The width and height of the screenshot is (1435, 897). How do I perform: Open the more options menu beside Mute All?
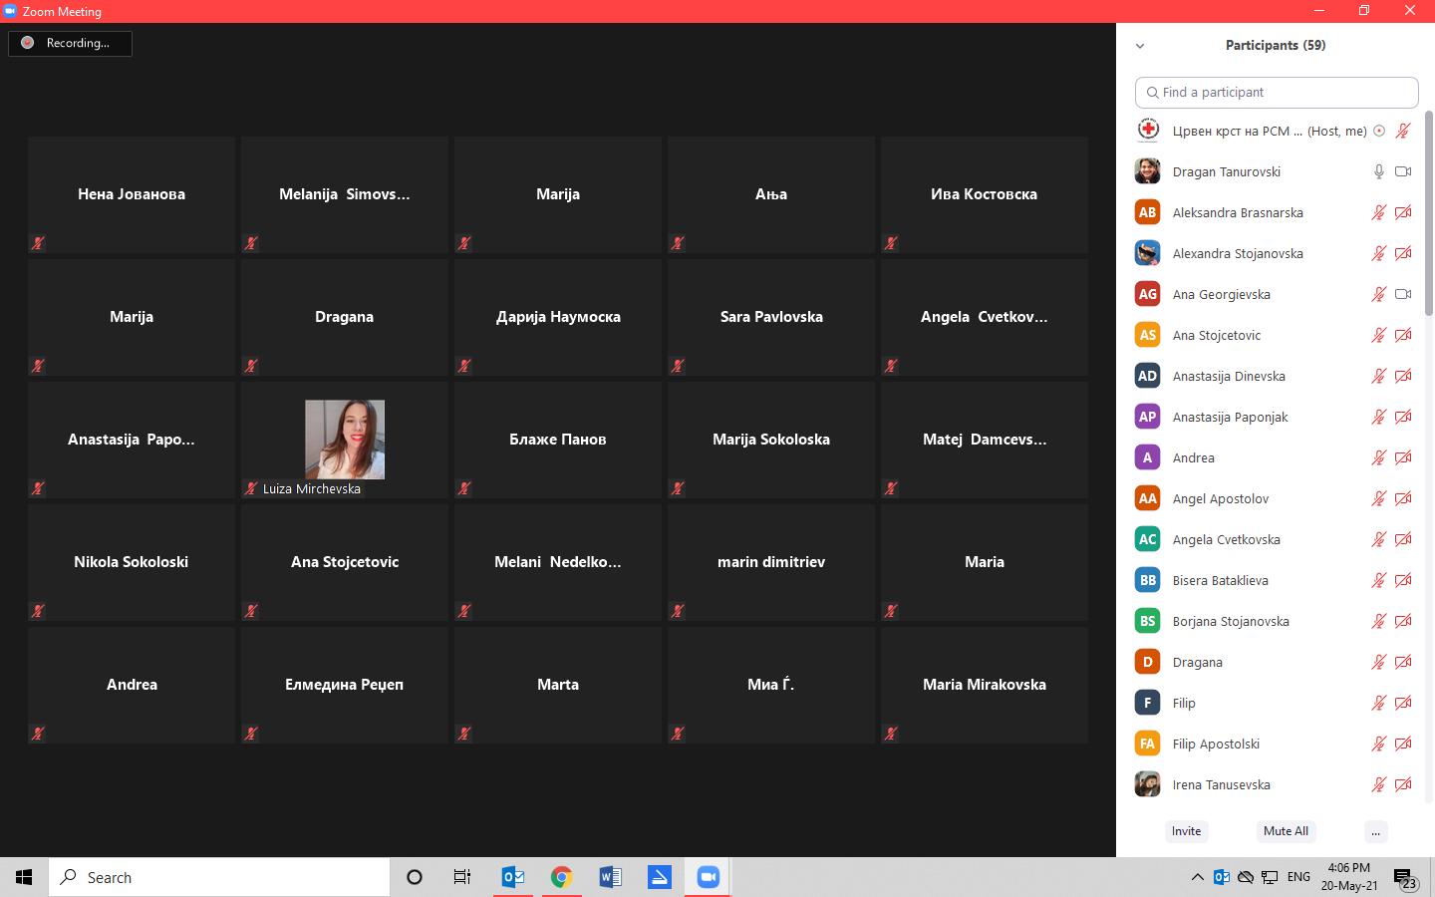coord(1375,831)
